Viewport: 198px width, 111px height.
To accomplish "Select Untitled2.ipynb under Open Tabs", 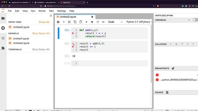I will point(21,27).
